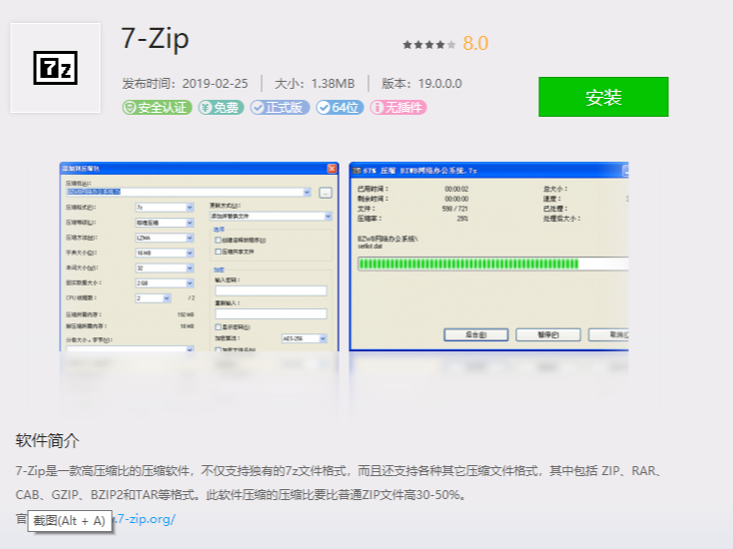
Task: Toggle the 显示密码 checkbox in the screenshot
Action: coord(218,327)
